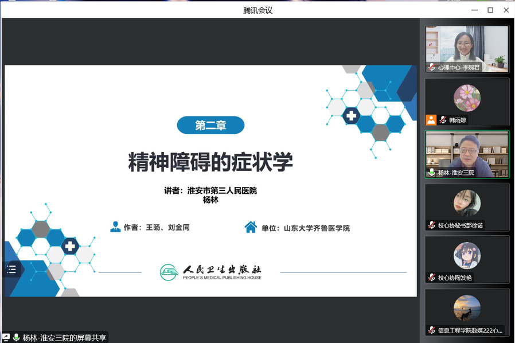Viewport: 515px width, 343px height.
Task: Click 韩雨婷's flower avatar
Action: pos(467,98)
